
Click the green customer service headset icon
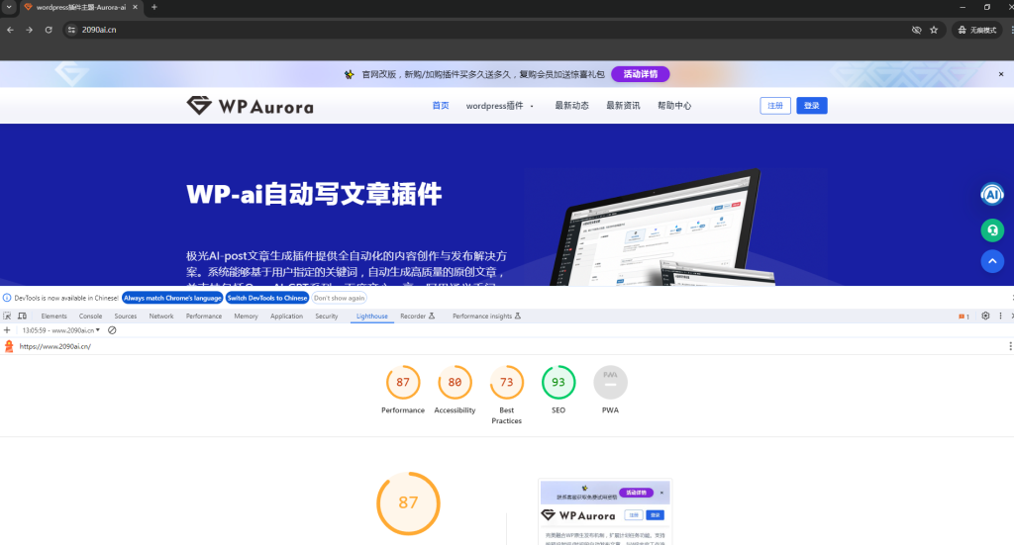[x=992, y=229]
